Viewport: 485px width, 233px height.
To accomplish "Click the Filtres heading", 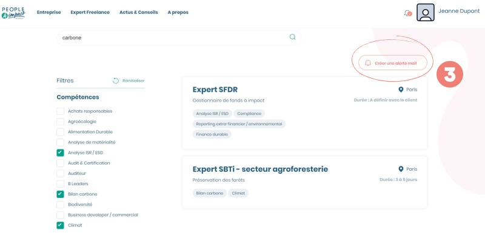I will [x=65, y=80].
